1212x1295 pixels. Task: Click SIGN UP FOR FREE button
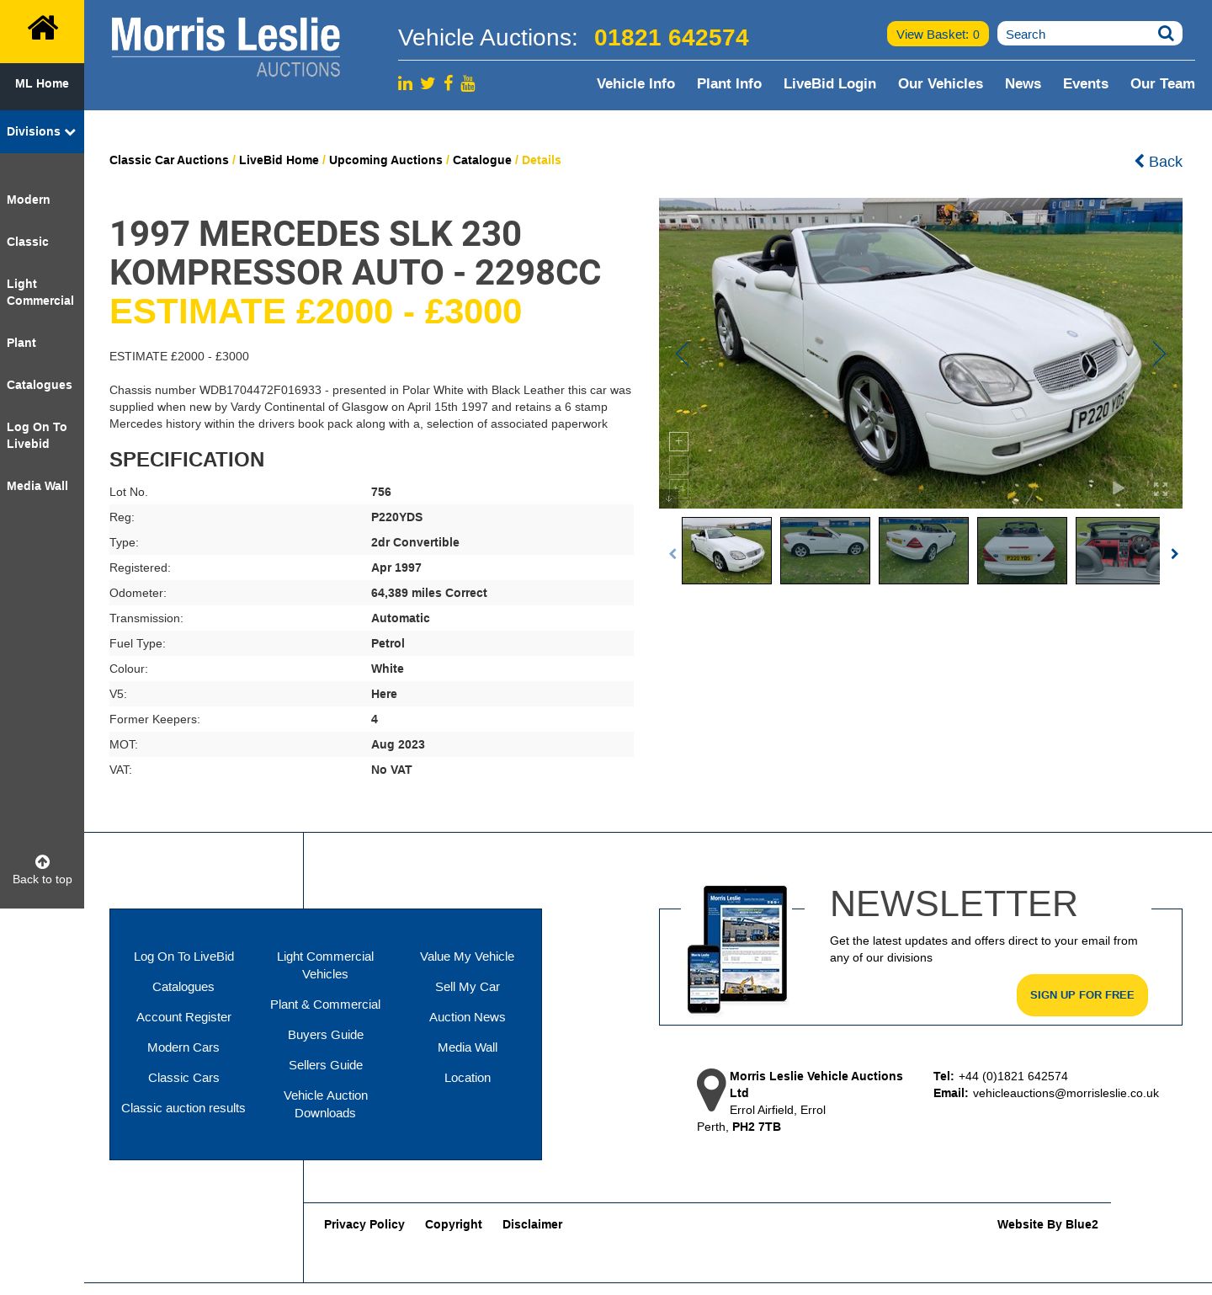point(1082,995)
